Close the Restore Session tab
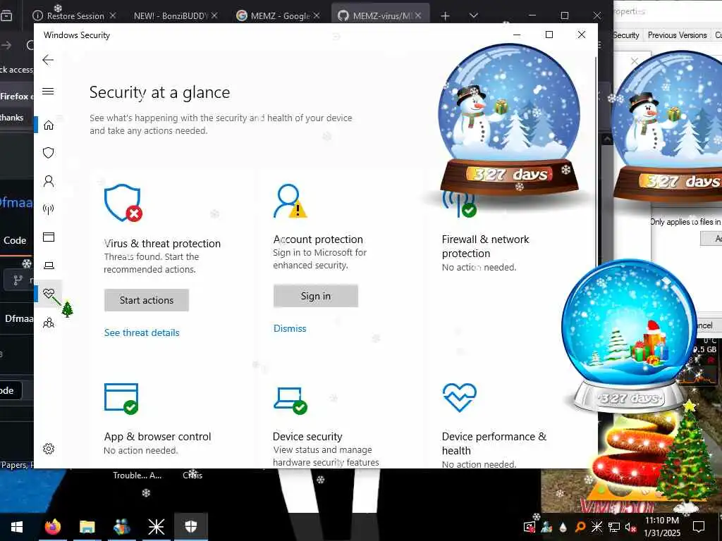The width and height of the screenshot is (722, 541). point(113,15)
